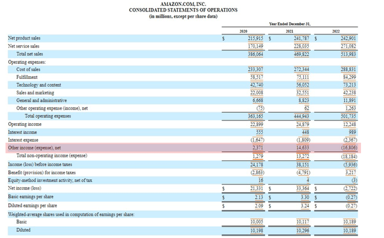Click other operating expense value 1,263
Viewport: 384px width, 238px height.
pos(351,108)
